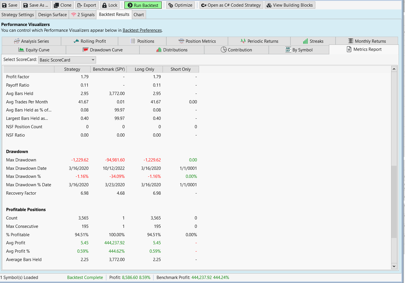Image resolution: width=405 pixels, height=283 pixels.
Task: Click the Export icon in toolbar
Action: (x=80, y=5)
